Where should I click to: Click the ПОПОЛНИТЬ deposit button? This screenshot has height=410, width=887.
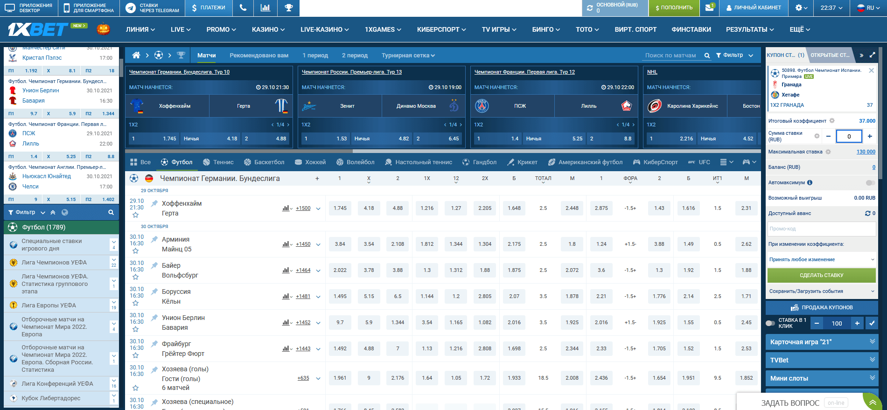point(674,8)
